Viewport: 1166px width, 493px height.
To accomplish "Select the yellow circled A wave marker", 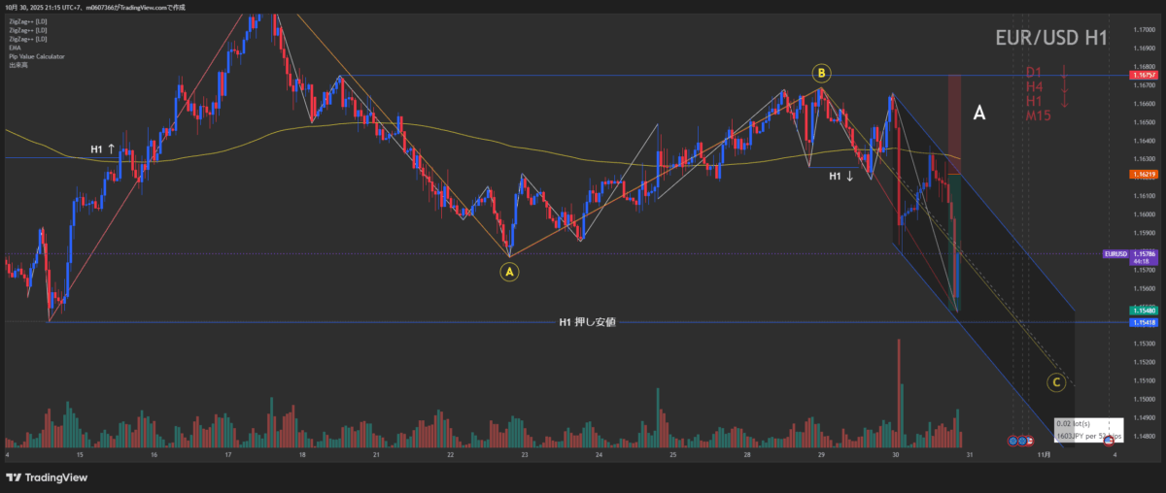I will [510, 273].
